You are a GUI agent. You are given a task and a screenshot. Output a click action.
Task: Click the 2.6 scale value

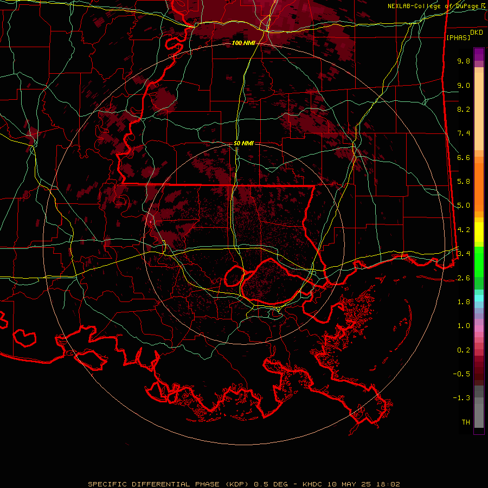coord(464,278)
